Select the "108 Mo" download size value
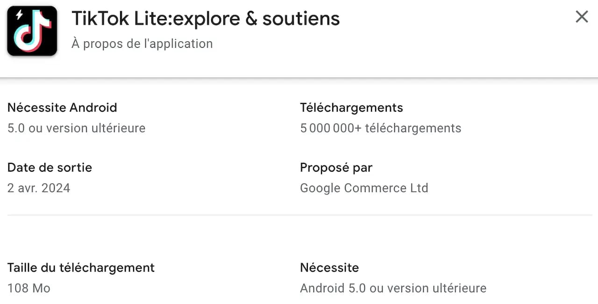The image size is (598, 304). click(x=28, y=288)
